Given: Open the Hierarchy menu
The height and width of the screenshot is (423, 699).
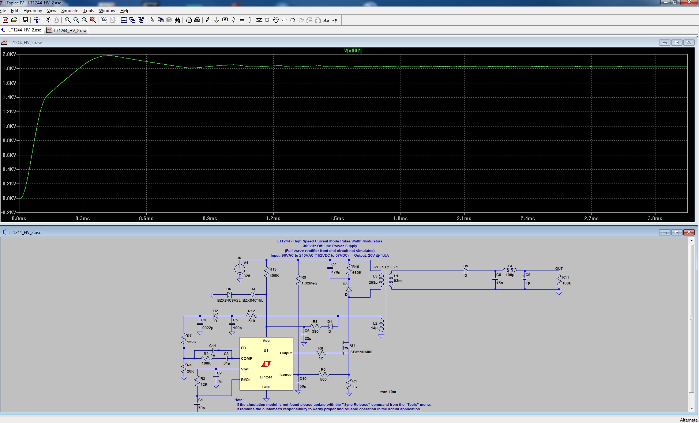Looking at the screenshot, I should click(x=33, y=11).
